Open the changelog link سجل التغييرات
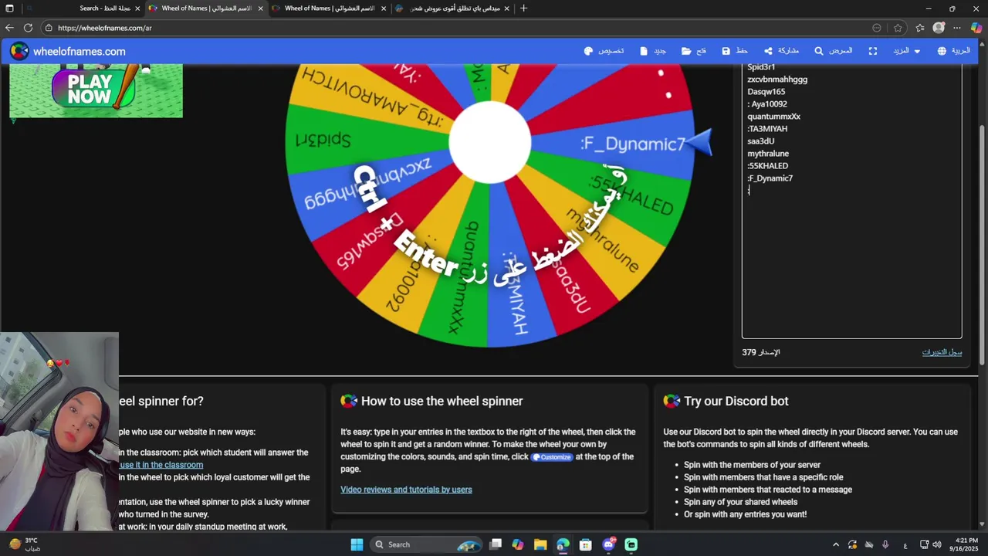Image resolution: width=988 pixels, height=556 pixels. [942, 352]
